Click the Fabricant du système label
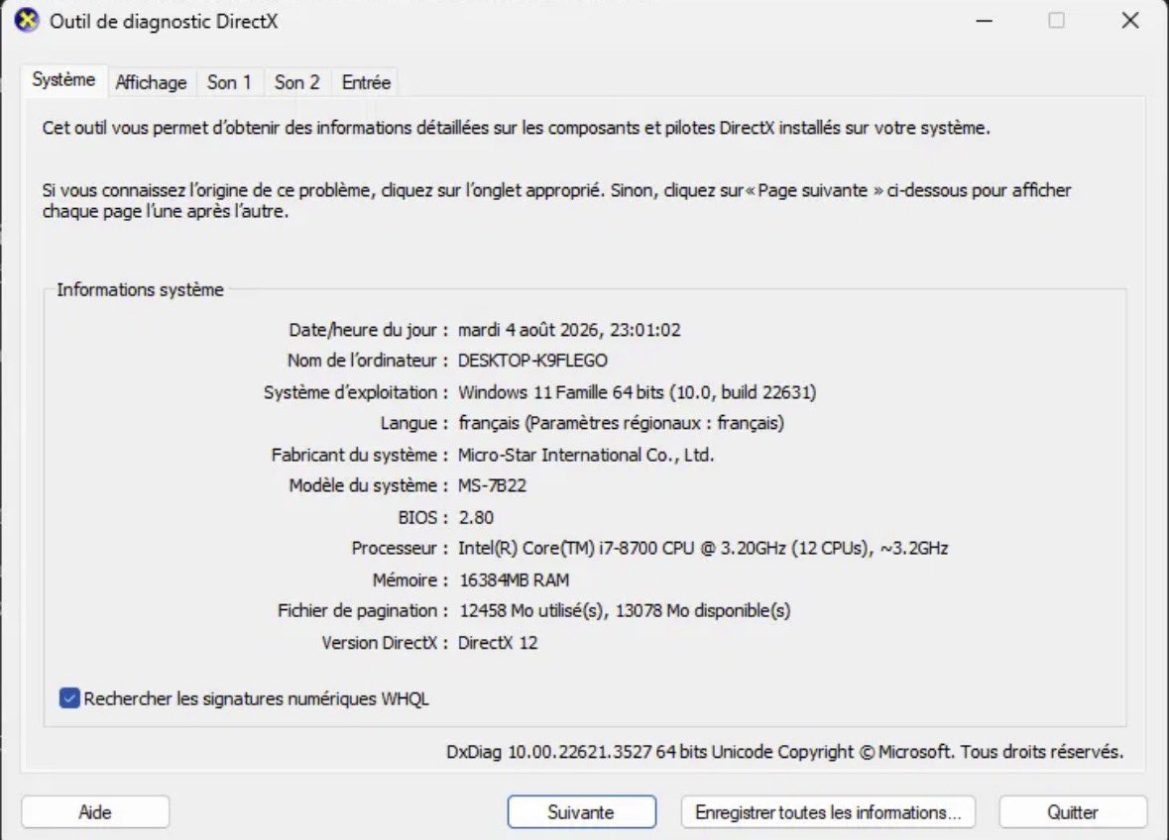This screenshot has width=1169, height=840. (x=359, y=455)
